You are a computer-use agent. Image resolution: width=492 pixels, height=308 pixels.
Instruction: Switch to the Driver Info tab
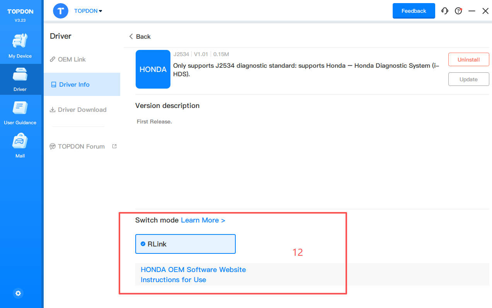[x=74, y=84]
